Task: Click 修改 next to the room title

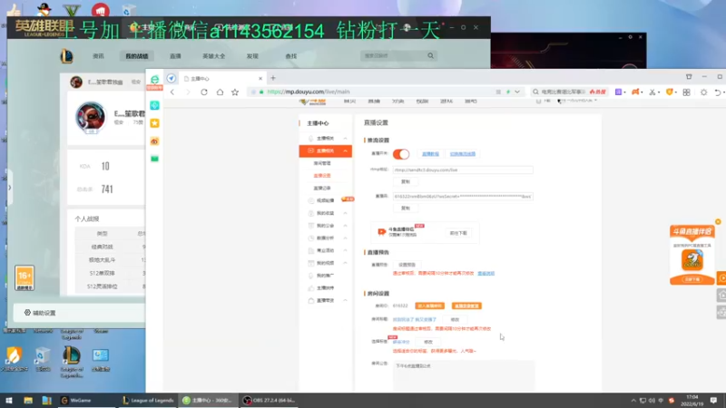Action: [x=455, y=320]
